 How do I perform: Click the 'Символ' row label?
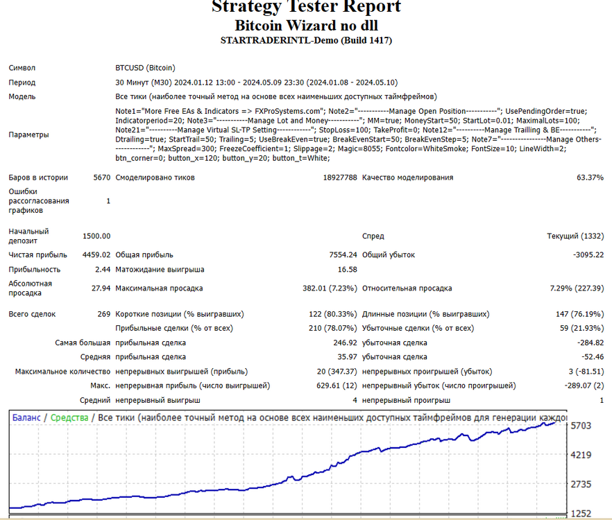[x=22, y=68]
